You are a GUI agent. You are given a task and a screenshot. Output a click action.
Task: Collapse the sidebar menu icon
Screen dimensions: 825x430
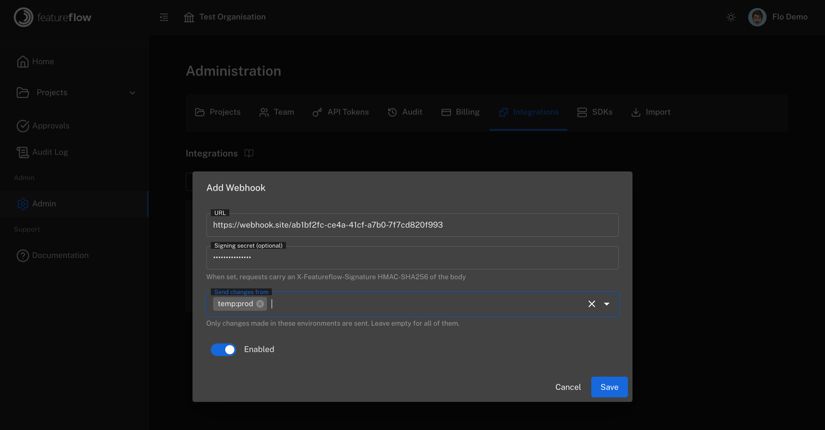tap(164, 17)
